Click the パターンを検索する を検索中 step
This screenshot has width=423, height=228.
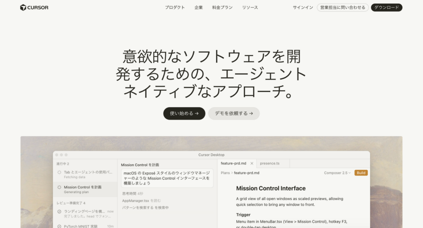coord(145,207)
